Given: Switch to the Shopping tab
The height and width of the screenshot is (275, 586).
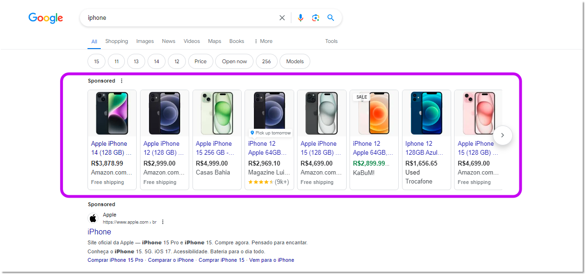Looking at the screenshot, I should click(x=117, y=41).
